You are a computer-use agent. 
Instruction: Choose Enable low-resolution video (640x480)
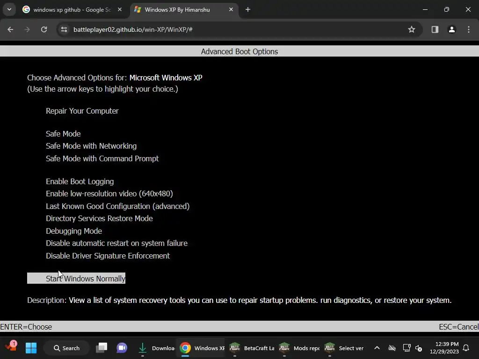pyautogui.click(x=109, y=194)
